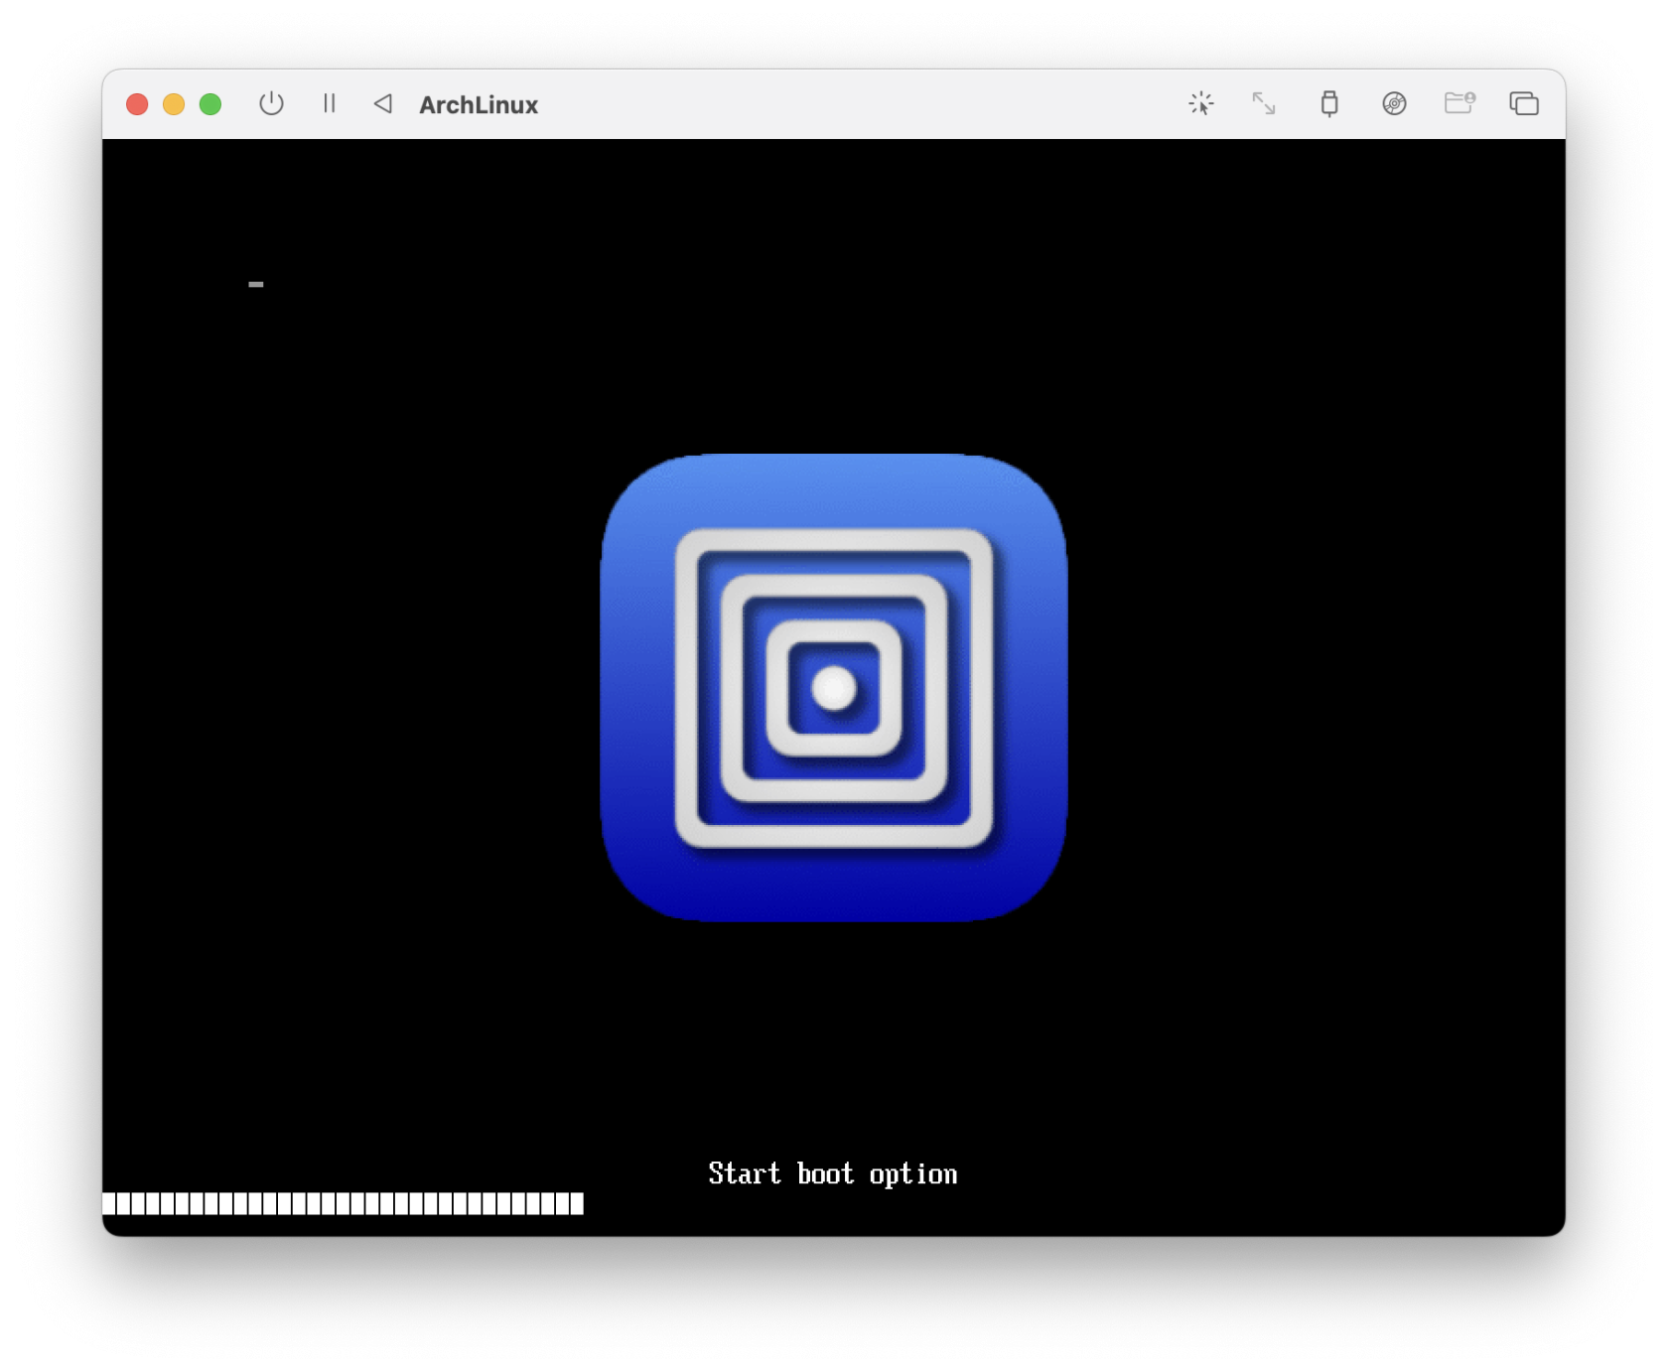Click the boot progress bar
This screenshot has width=1668, height=1372.
(344, 1204)
